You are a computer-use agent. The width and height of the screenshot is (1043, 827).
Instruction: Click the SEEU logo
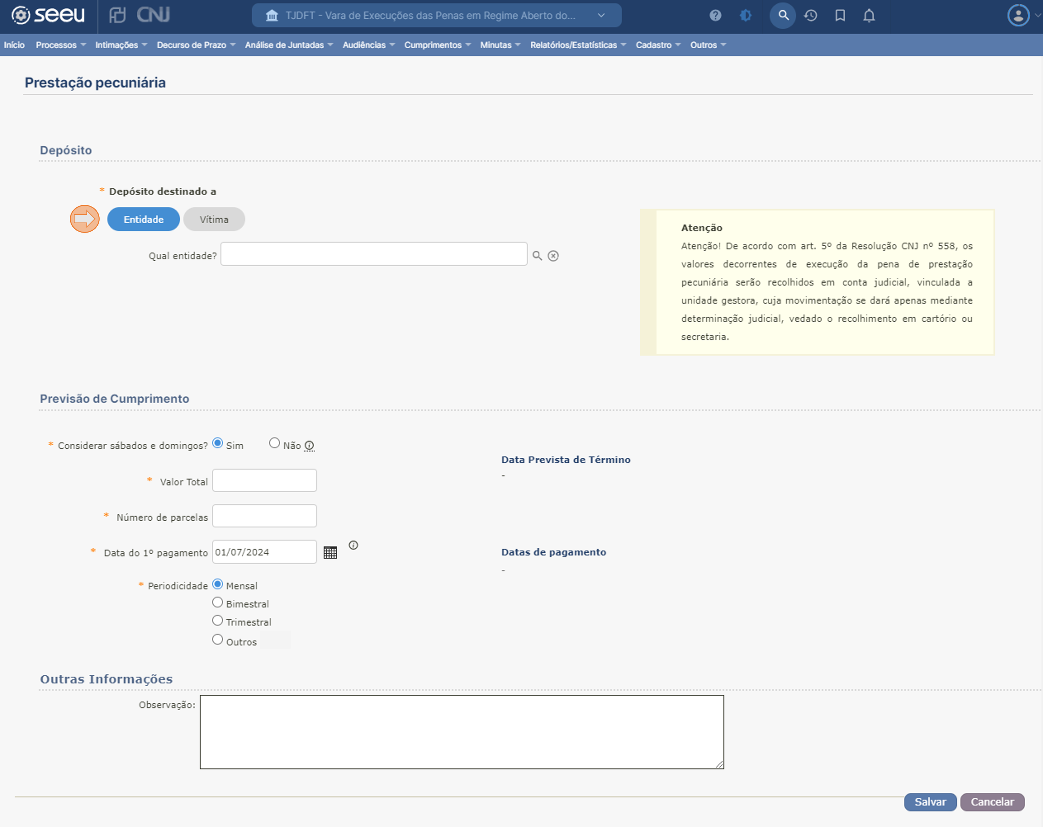[47, 15]
